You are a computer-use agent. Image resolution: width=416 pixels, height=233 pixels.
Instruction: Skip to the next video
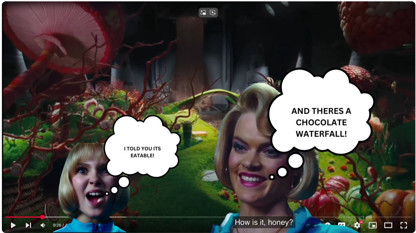click(28, 225)
